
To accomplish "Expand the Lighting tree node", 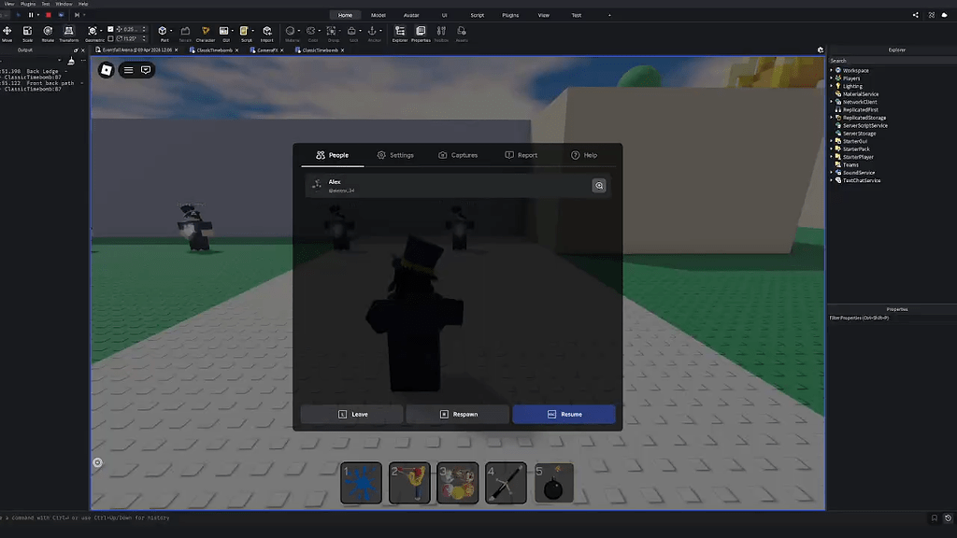I will (x=831, y=86).
